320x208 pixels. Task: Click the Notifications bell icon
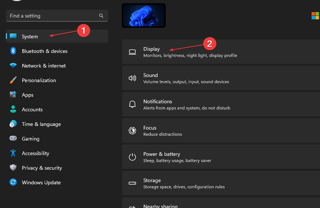(x=132, y=105)
